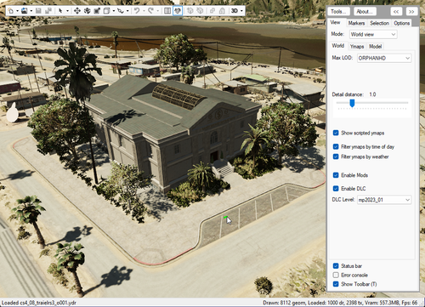425x307 pixels.
Task: Click the Fps readout in the status bar
Action: coord(410,303)
